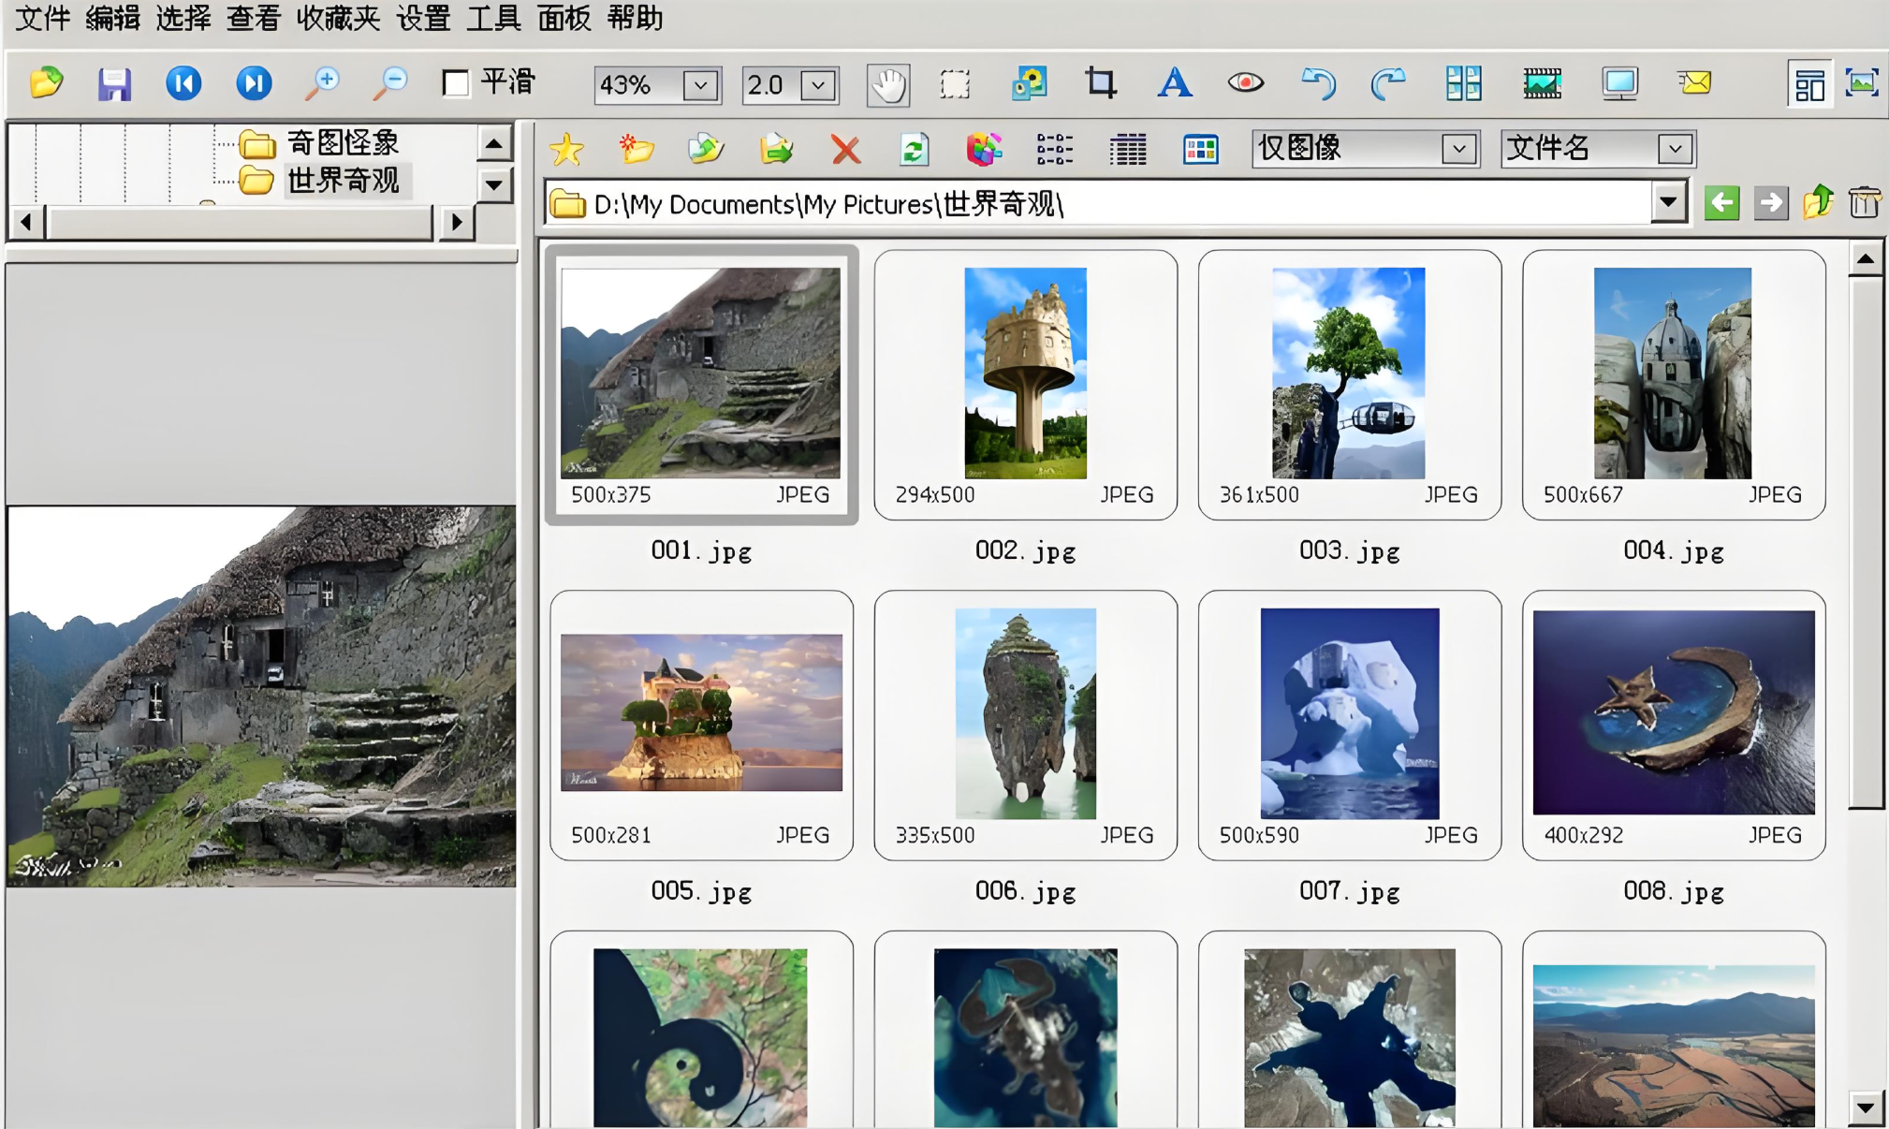Send image by email envelope icon
1889x1129 pixels.
coord(1693,84)
